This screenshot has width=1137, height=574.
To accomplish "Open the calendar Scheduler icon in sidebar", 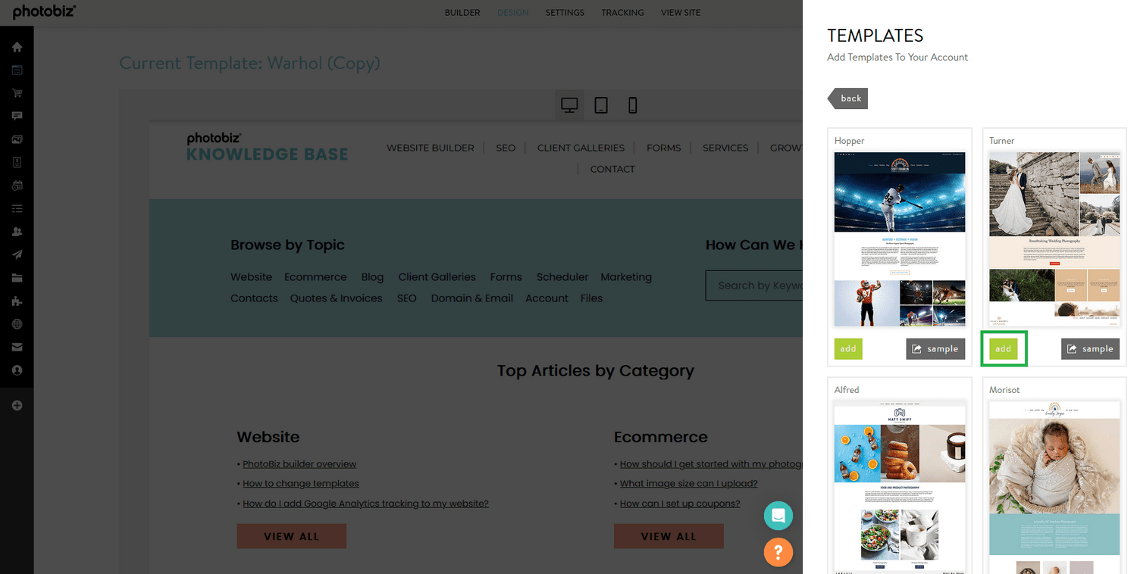I will point(17,186).
